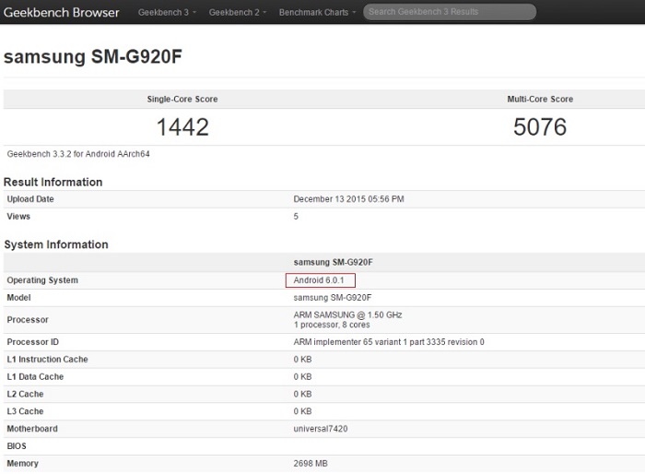Click the Geekbench Browser logo link

(60, 13)
